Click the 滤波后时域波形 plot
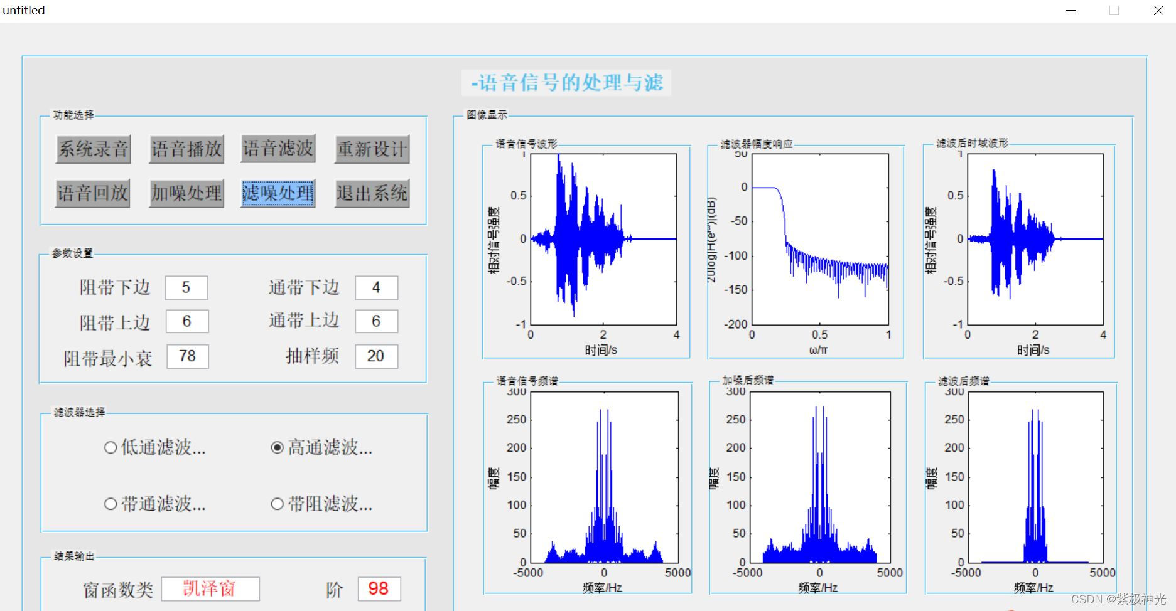Screen dimensions: 1176x611 coord(1035,240)
